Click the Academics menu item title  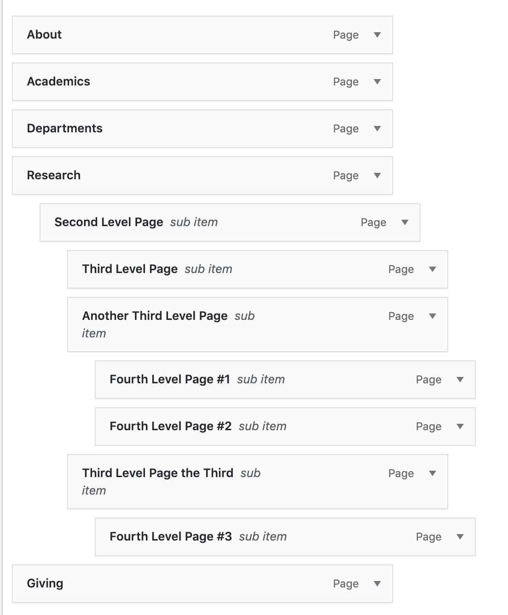(58, 82)
